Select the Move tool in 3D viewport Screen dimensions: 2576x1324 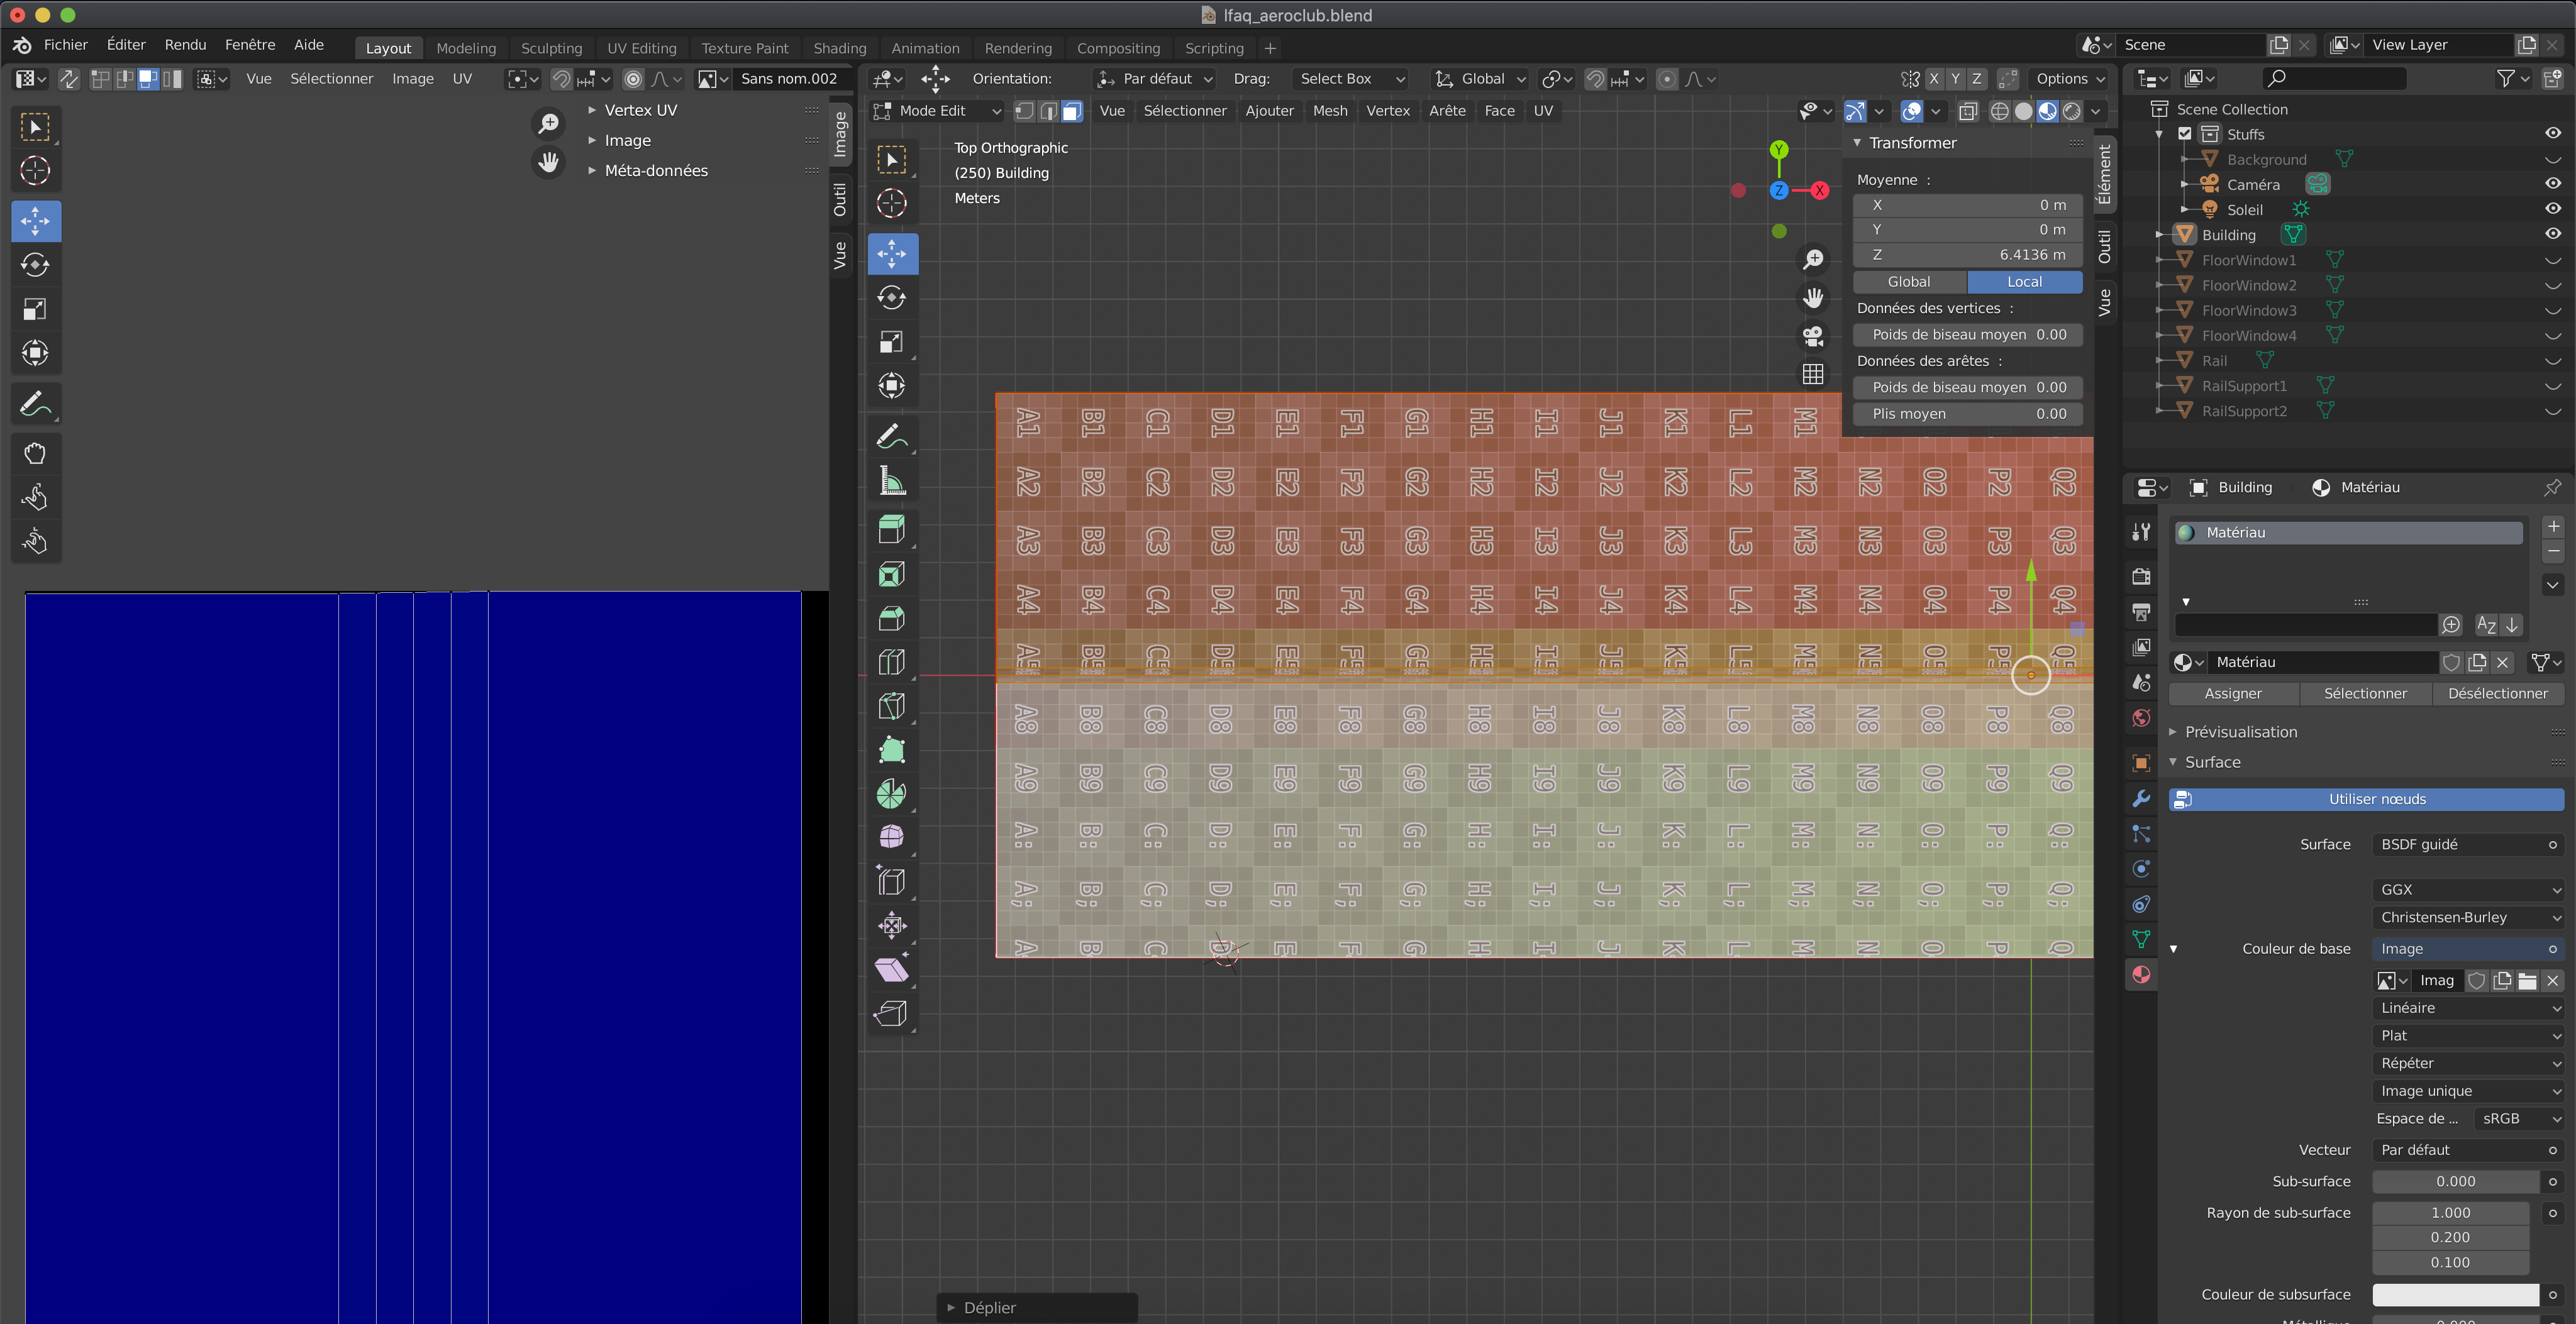(892, 253)
